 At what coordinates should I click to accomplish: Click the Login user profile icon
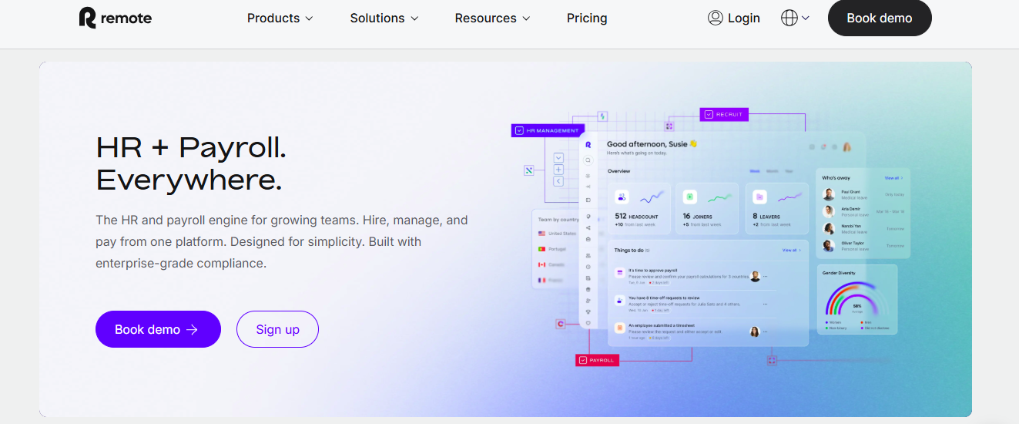tap(715, 18)
